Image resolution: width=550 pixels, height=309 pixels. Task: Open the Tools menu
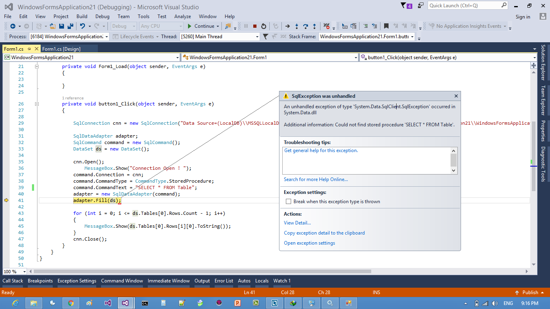point(143,16)
